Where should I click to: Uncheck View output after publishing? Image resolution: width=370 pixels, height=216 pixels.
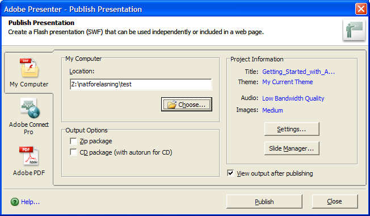point(230,173)
